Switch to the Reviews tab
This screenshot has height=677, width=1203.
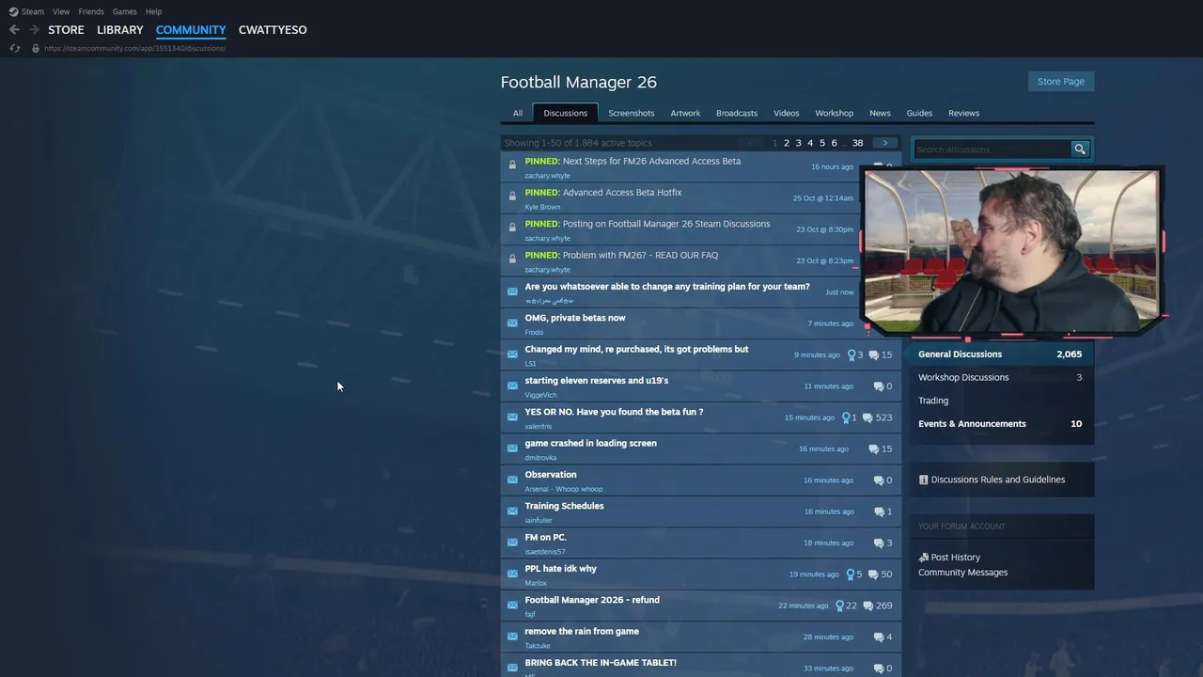[x=963, y=113]
